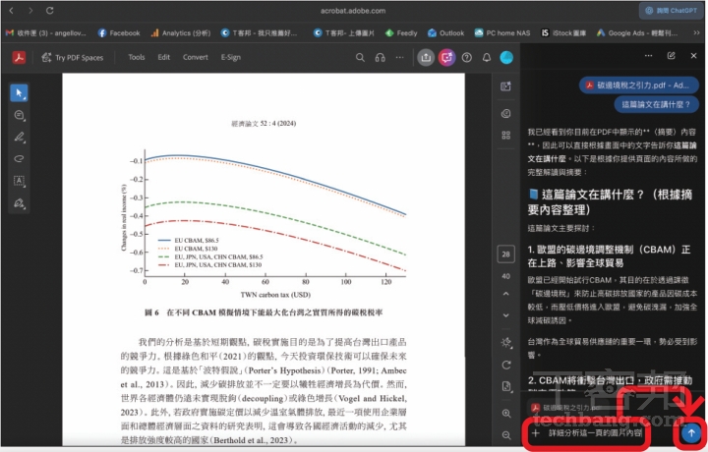Click the chat prompt input field
The width and height of the screenshot is (708, 452).
click(x=595, y=433)
